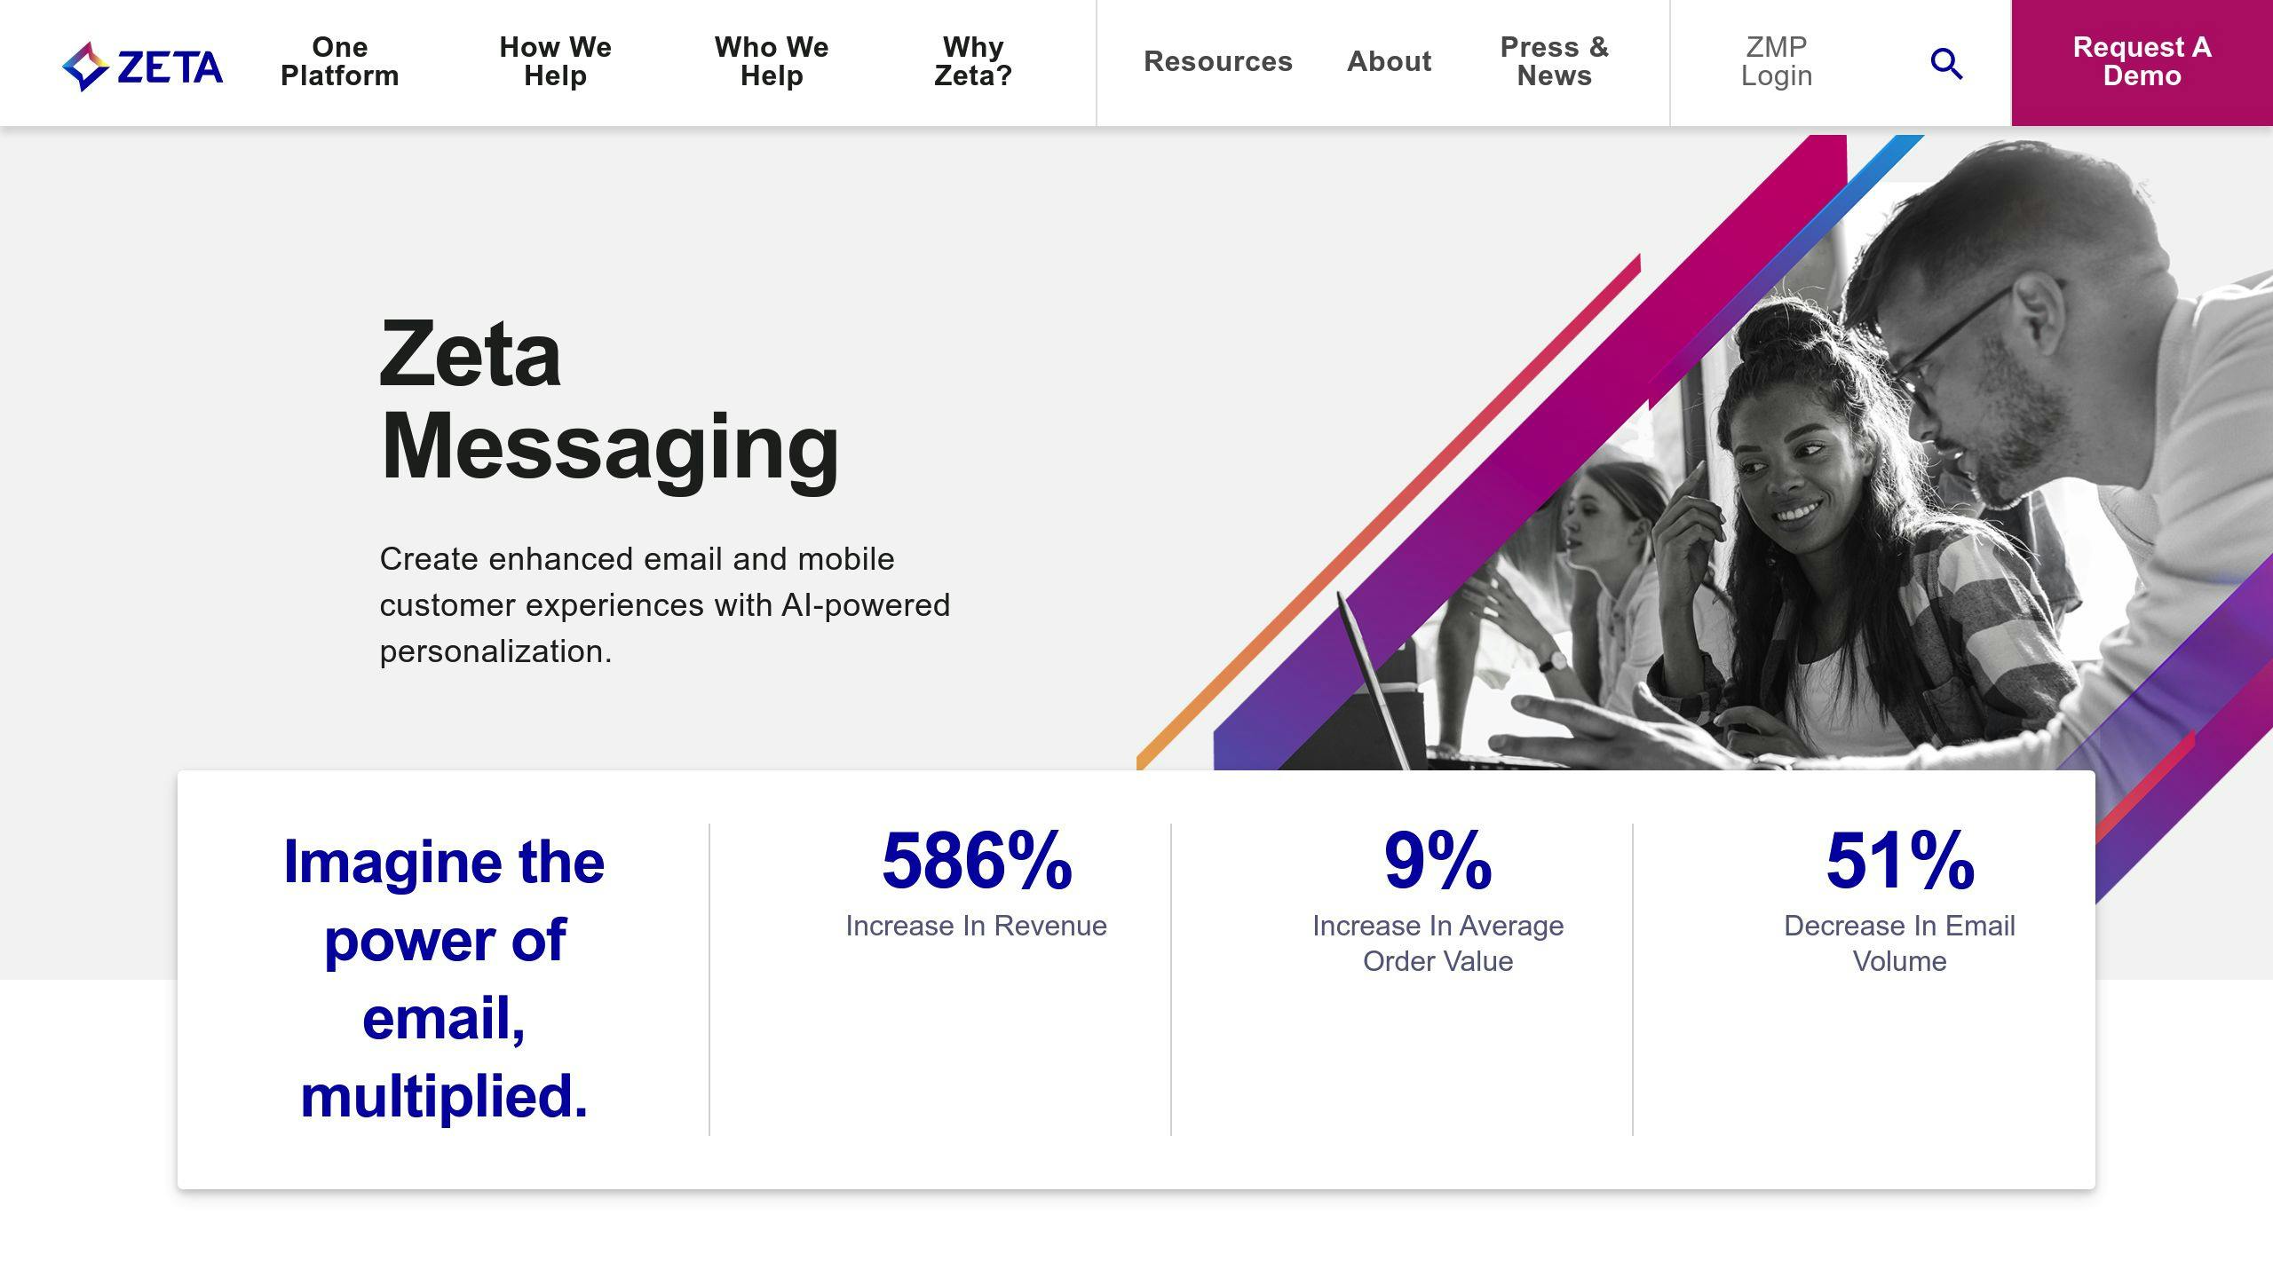Open the One Platform menu
The image size is (2273, 1278).
click(x=340, y=61)
